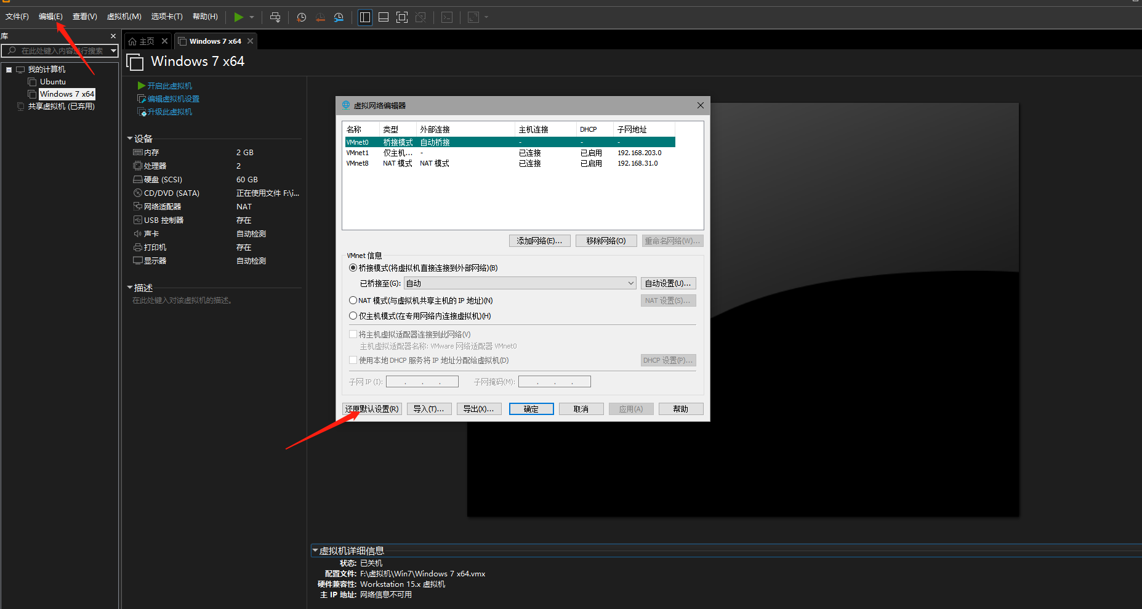
Task: Click 开启此虚拟机 link
Action: point(169,86)
